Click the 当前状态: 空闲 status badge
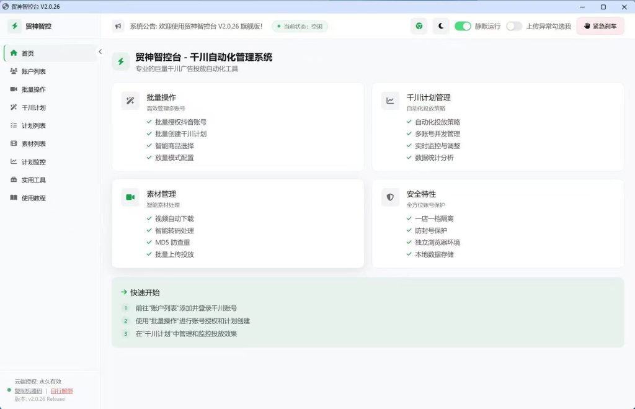 [x=300, y=26]
